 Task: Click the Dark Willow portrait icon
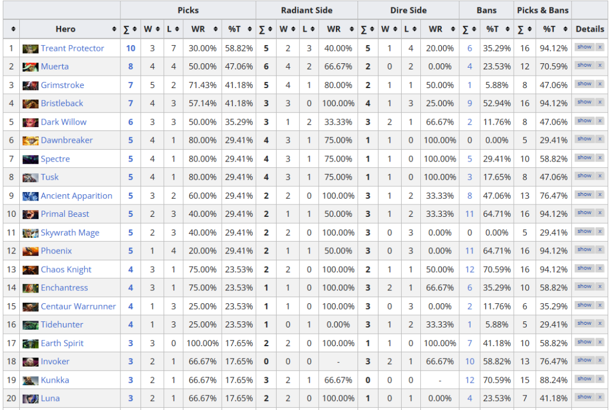tap(31, 123)
